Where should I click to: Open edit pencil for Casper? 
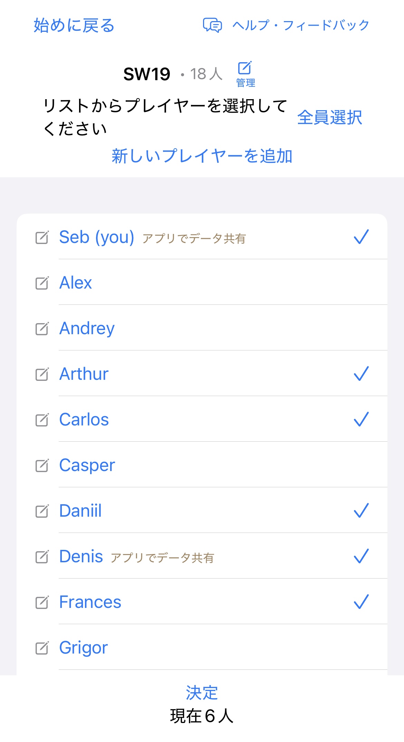click(x=42, y=466)
